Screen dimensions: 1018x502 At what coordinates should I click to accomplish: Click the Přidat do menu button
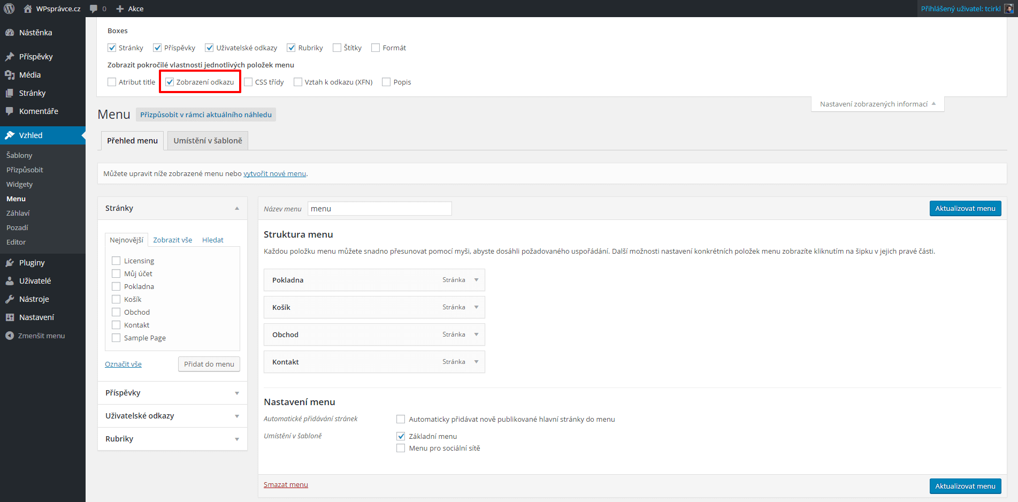click(x=209, y=364)
